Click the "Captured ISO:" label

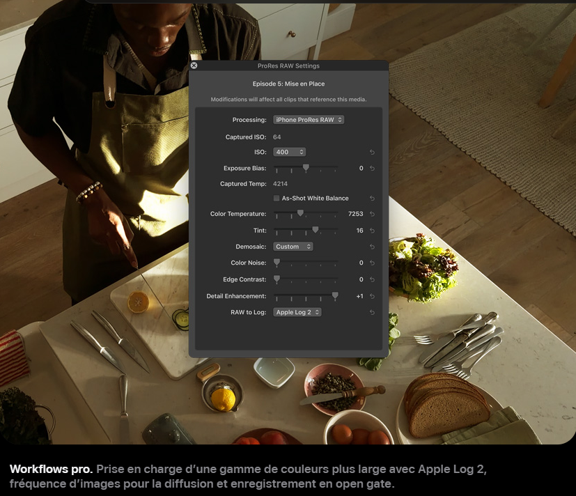246,137
